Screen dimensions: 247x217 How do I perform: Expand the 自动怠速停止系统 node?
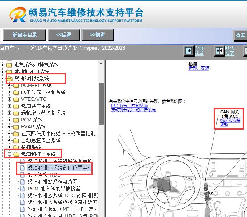(x=10, y=140)
